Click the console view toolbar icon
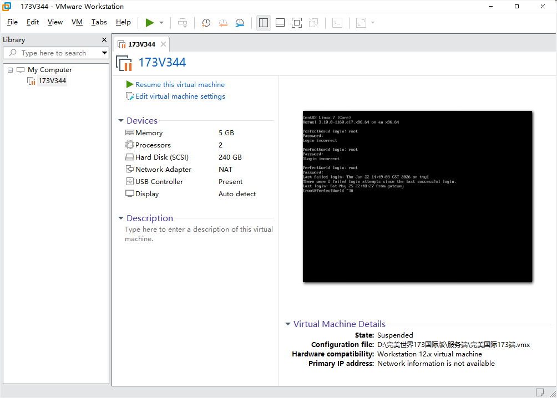The image size is (557, 398). tap(337, 23)
